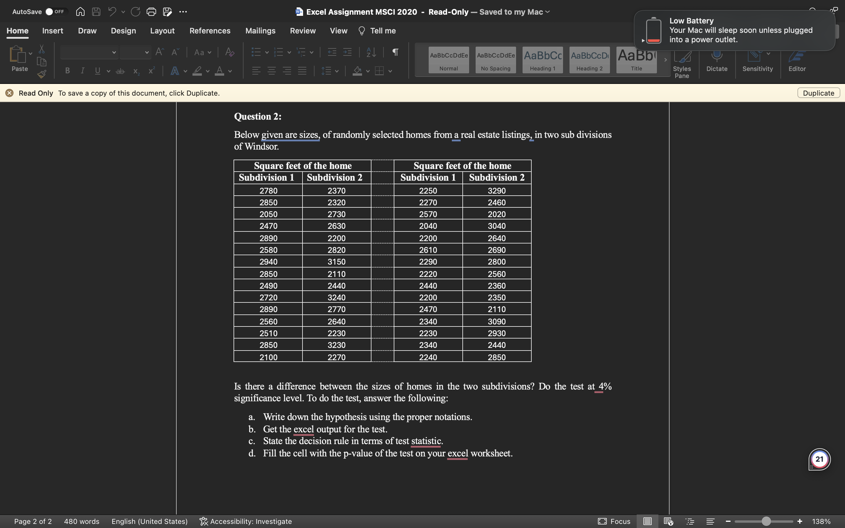Click the Clear Formatting icon

coord(229,53)
